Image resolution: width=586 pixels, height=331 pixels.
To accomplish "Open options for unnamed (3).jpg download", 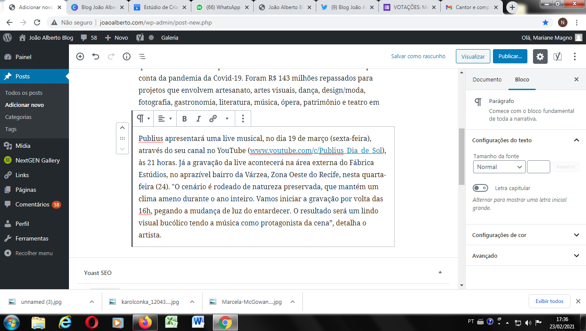I will (91, 302).
